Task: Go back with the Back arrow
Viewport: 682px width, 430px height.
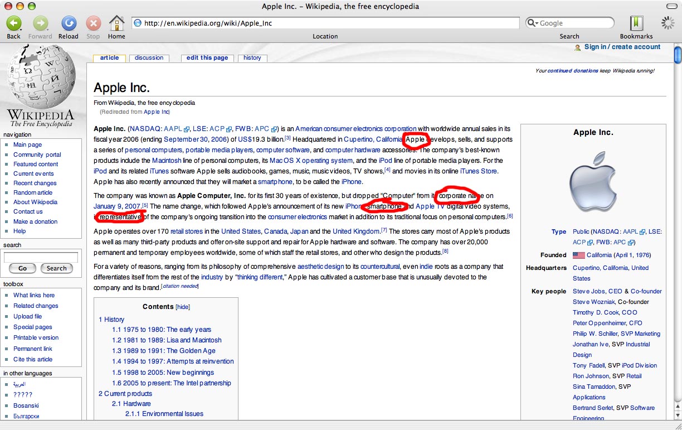Action: (x=13, y=23)
